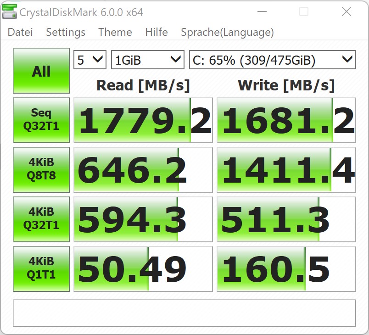Click the empty comment field at the bottom

coord(184,313)
